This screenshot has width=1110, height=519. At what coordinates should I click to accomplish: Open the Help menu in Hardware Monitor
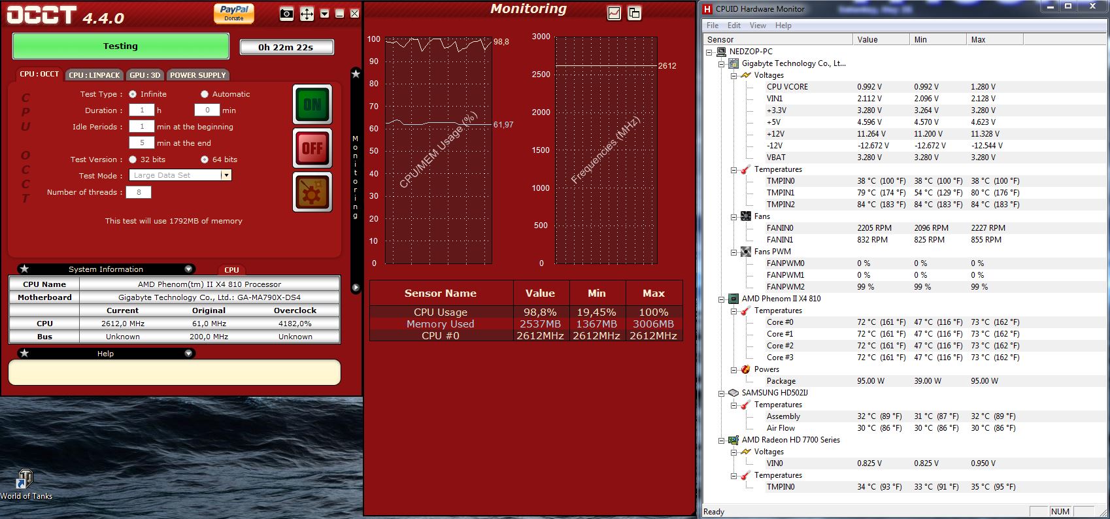point(783,25)
